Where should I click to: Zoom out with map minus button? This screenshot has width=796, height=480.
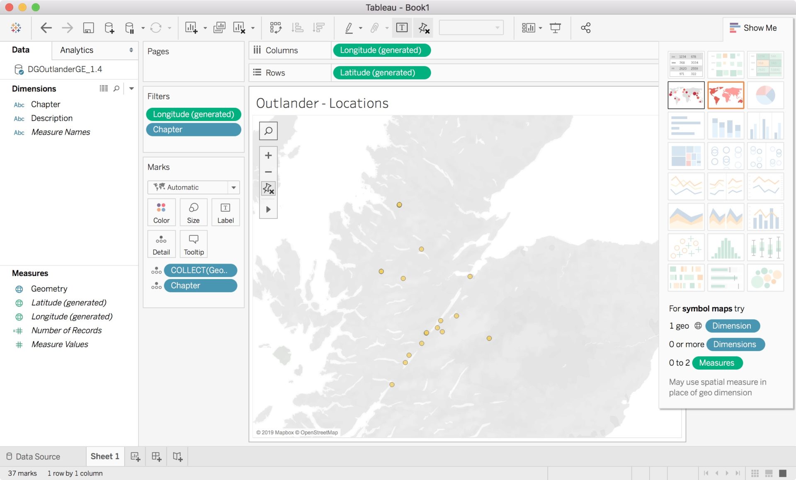click(x=268, y=172)
